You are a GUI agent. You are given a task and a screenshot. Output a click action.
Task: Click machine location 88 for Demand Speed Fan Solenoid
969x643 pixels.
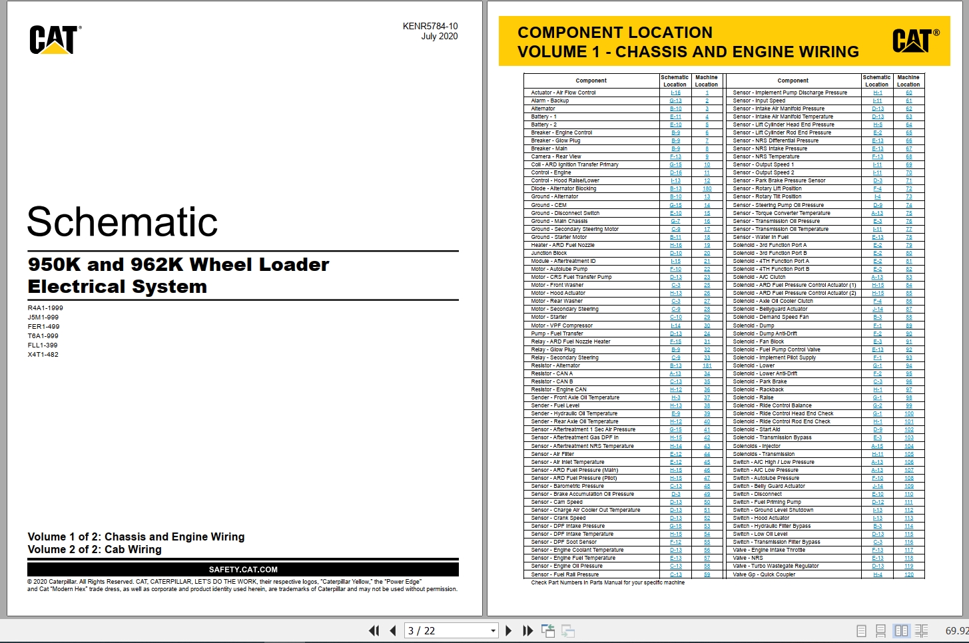[x=908, y=317]
